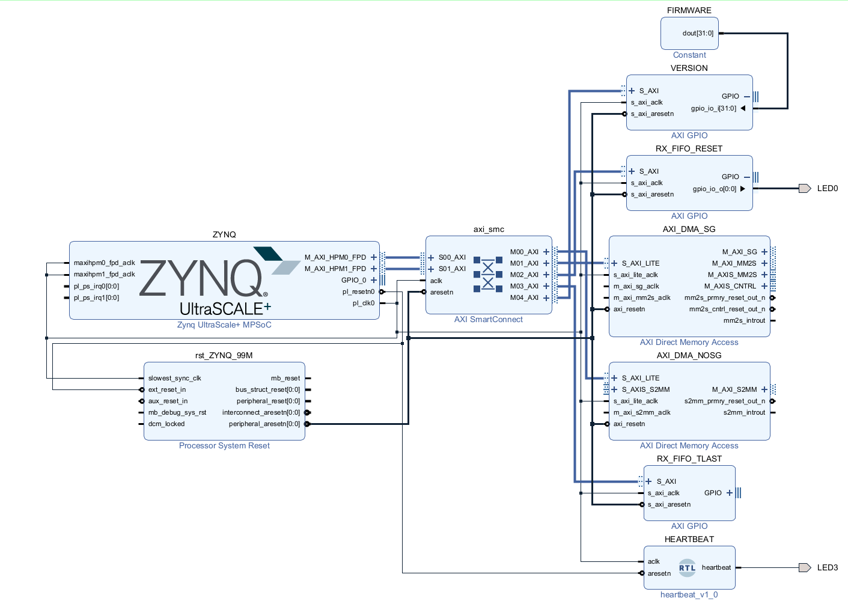Click the Processor System Reset label

tap(224, 445)
